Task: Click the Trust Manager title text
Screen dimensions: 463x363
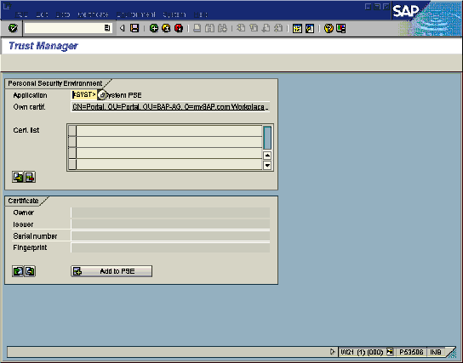Action: coord(43,46)
